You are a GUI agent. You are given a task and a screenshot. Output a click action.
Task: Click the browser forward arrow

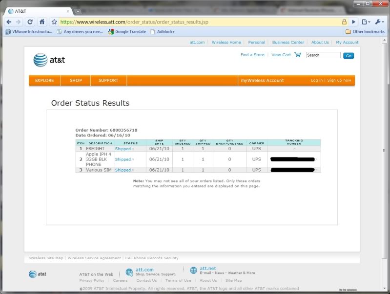click(x=18, y=22)
